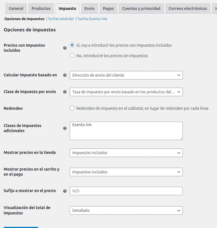Screen dimensions: 217x228
Task: Open the help tooltip for "Calcular impuesto basado en"
Action: click(65, 75)
